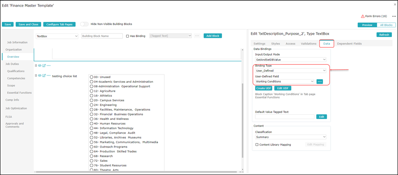The height and width of the screenshot is (175, 398).
Task: Choose the 24- Engineering radio button
Action: 92,105
